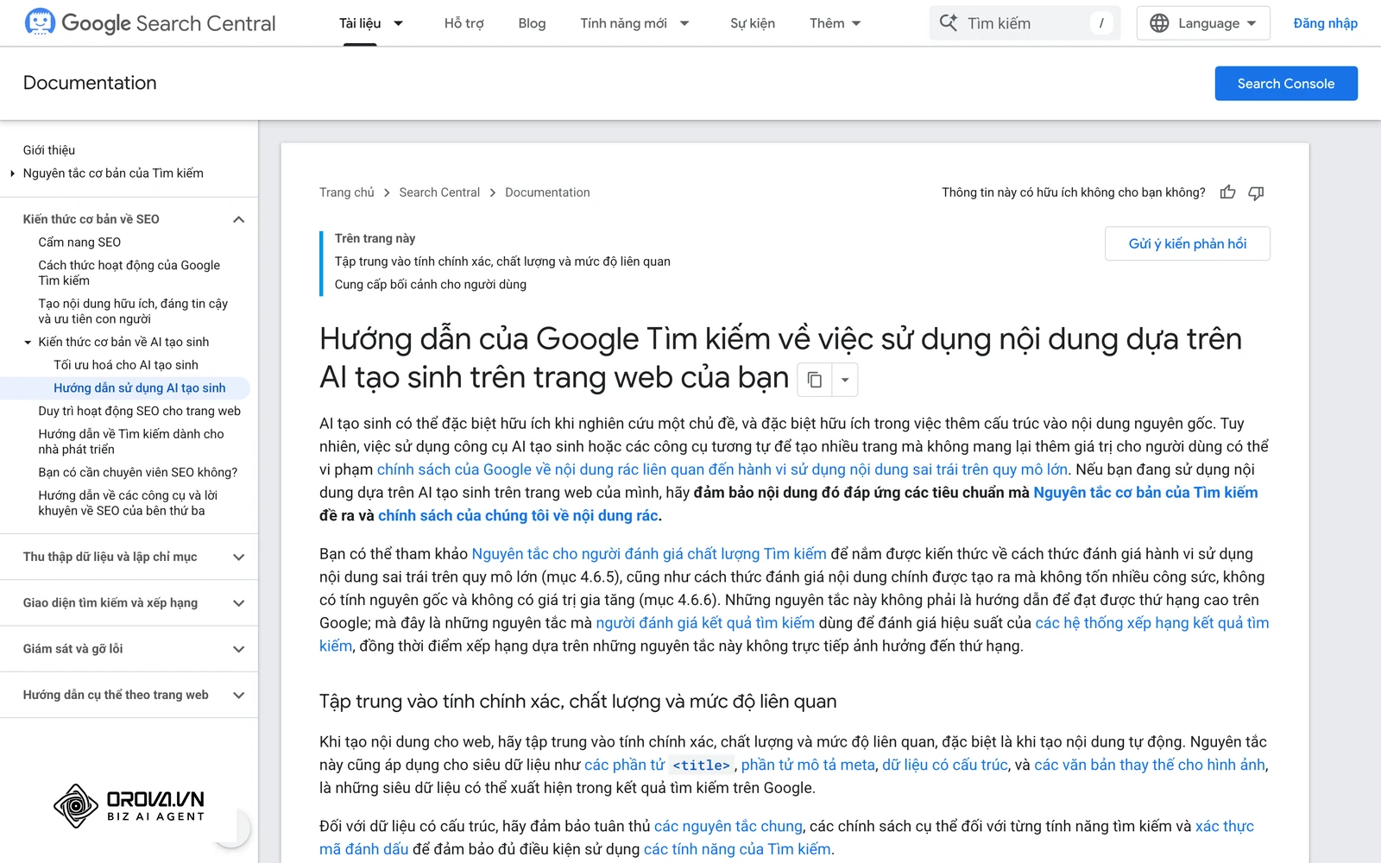Copy page using the copy icon
Image resolution: width=1381 pixels, height=863 pixels.
pyautogui.click(x=814, y=380)
